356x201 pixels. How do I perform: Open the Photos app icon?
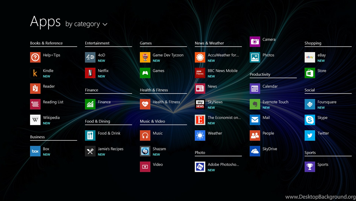coord(255,57)
